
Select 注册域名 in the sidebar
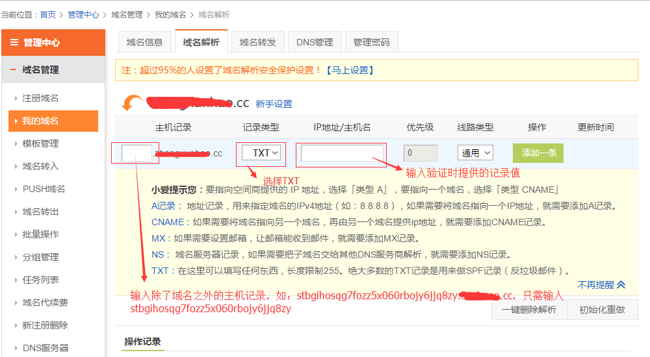click(40, 98)
